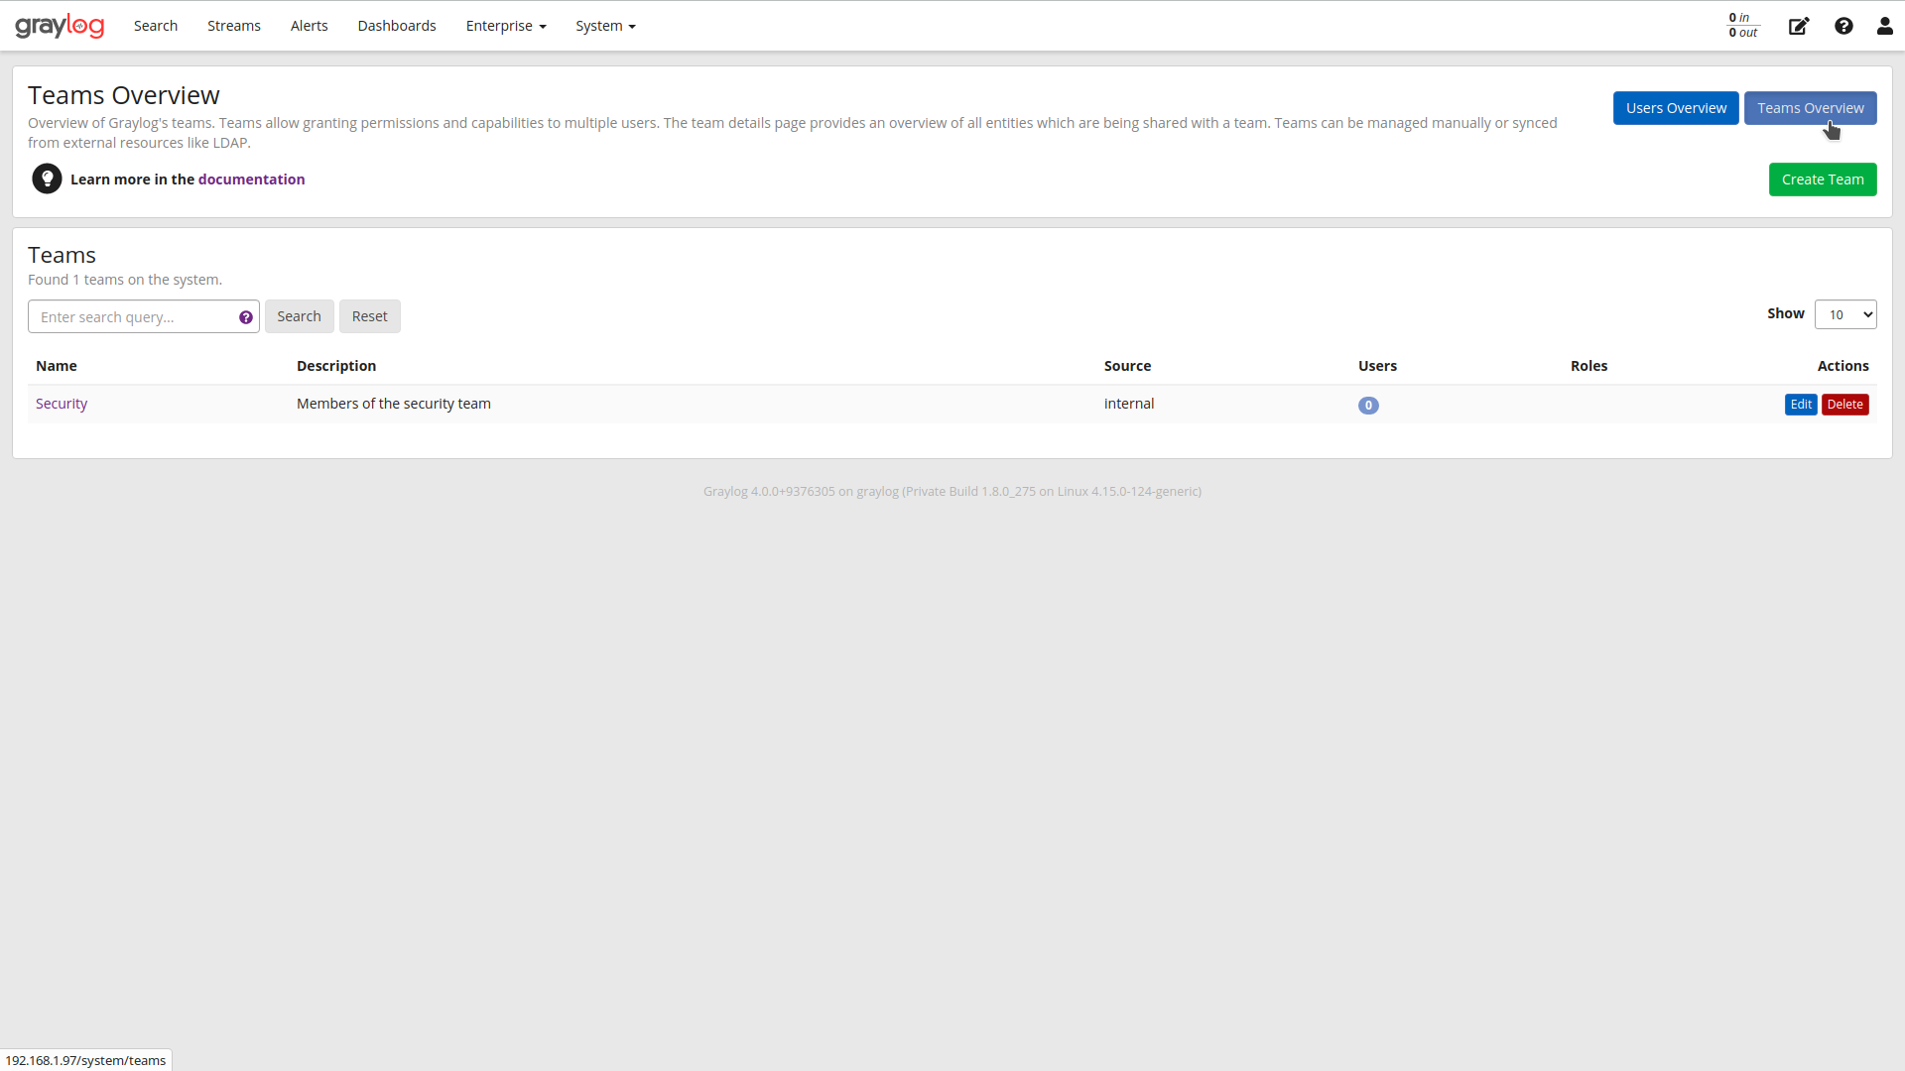
Task: Open the Alerts page
Action: (309, 26)
